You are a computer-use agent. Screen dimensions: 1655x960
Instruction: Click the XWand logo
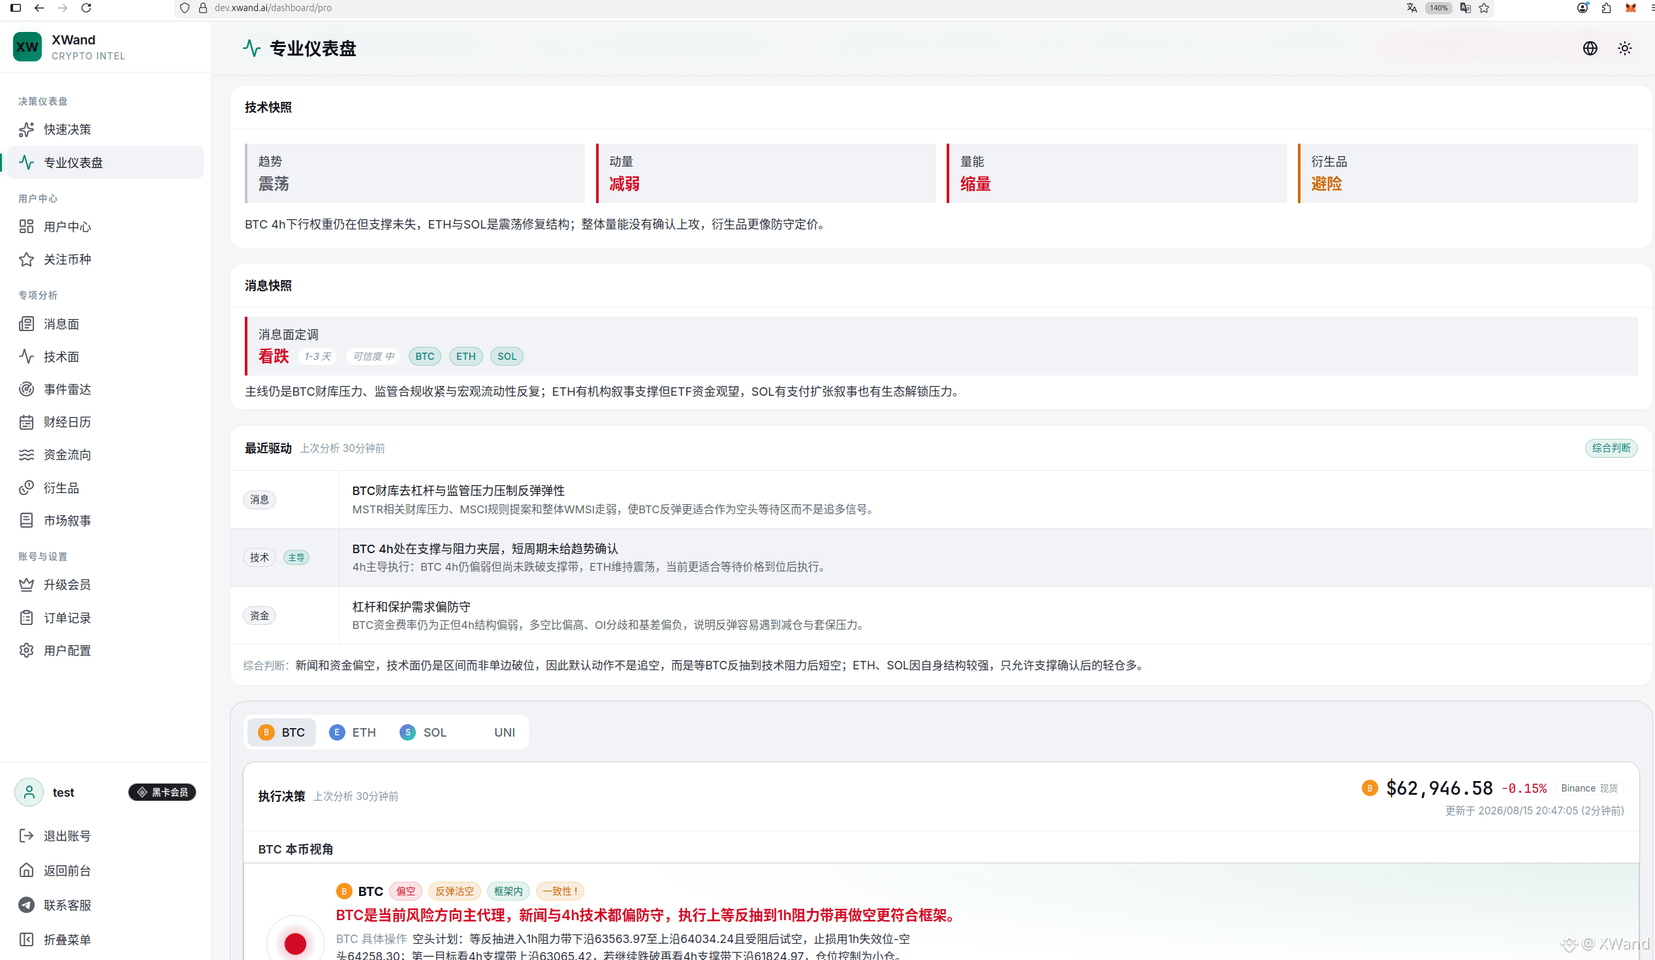click(x=27, y=47)
